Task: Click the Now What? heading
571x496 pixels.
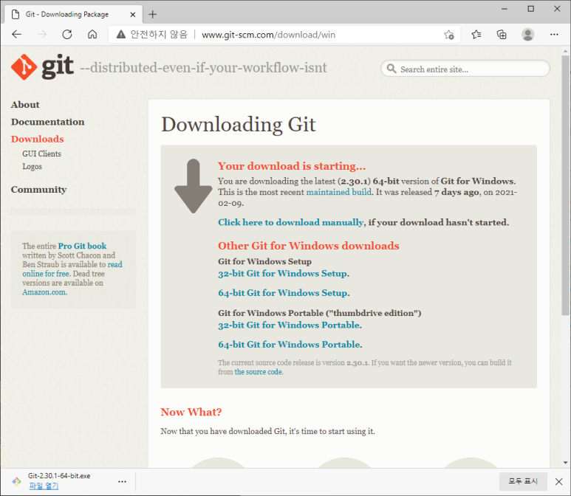Action: point(191,412)
